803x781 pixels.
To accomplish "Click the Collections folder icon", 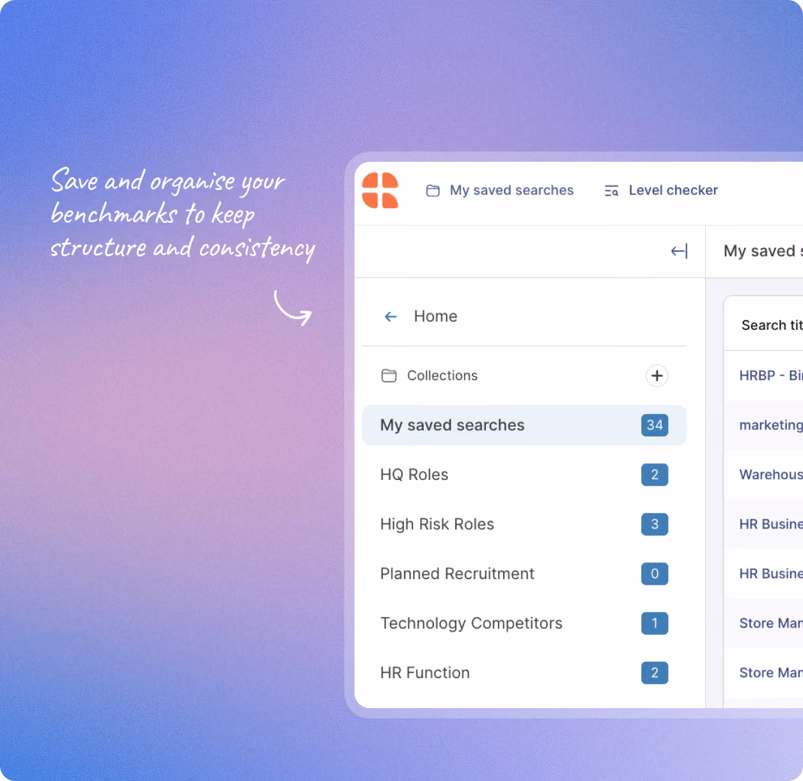I will pos(389,376).
